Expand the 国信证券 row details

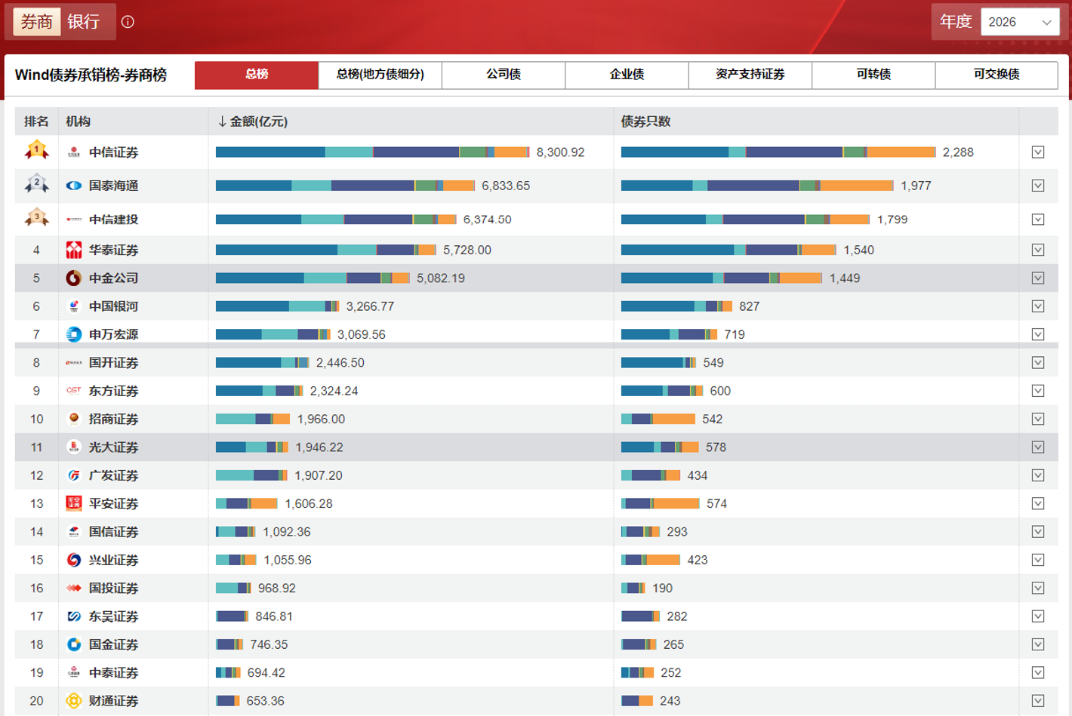(1038, 532)
